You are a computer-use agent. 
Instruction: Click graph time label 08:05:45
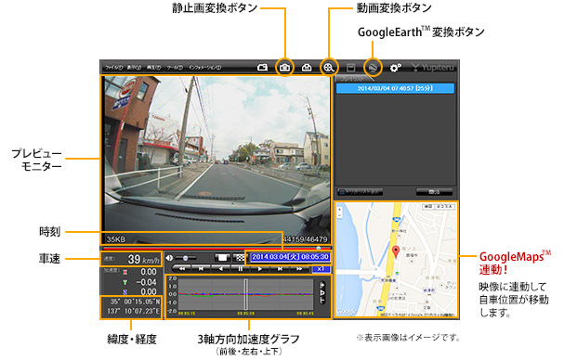coord(305,314)
